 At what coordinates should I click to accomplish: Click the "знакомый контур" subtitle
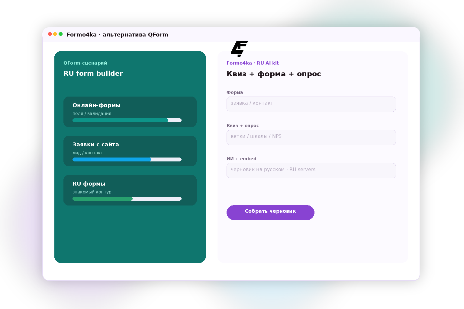click(x=92, y=192)
